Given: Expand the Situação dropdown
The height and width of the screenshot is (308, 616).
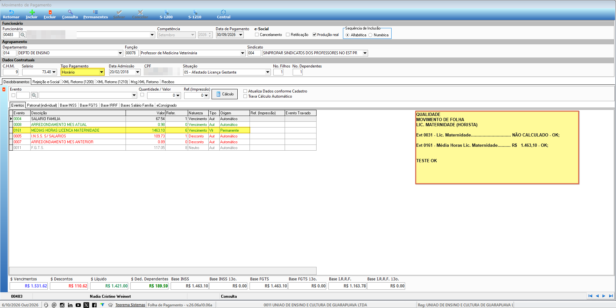Looking at the screenshot, I should [x=268, y=72].
